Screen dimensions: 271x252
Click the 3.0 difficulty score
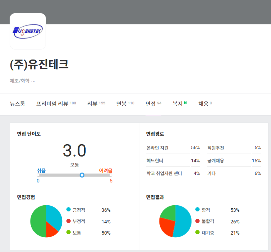pos(75,150)
